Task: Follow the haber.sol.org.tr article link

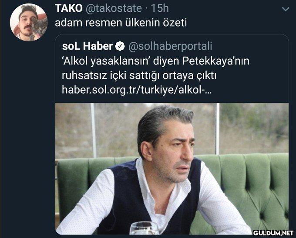Action: pos(137,90)
